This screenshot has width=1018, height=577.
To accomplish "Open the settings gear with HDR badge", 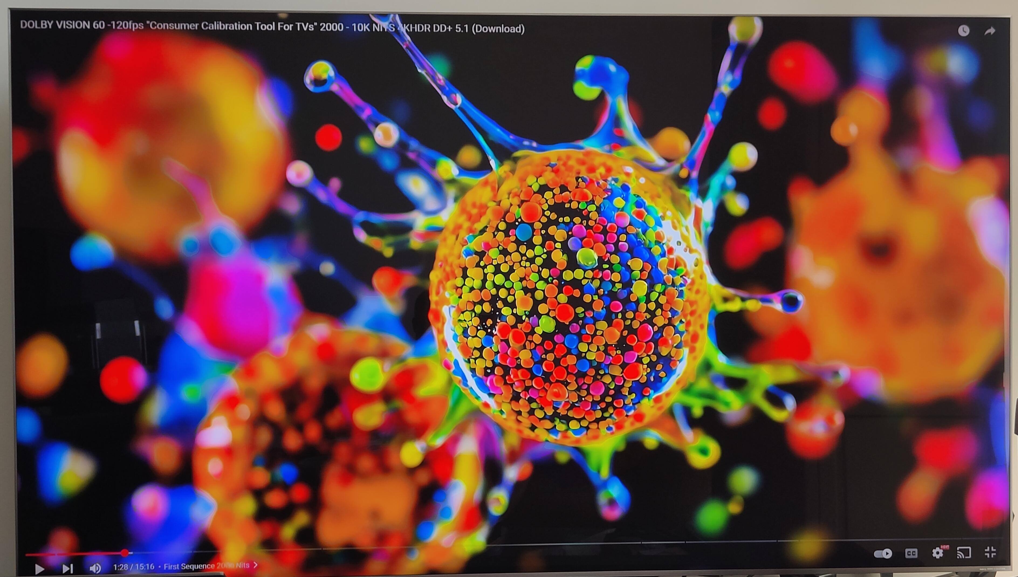I will coord(938,553).
